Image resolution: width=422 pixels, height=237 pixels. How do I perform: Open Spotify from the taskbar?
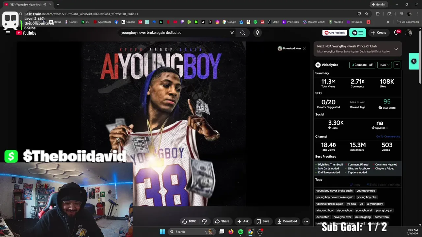point(241,232)
